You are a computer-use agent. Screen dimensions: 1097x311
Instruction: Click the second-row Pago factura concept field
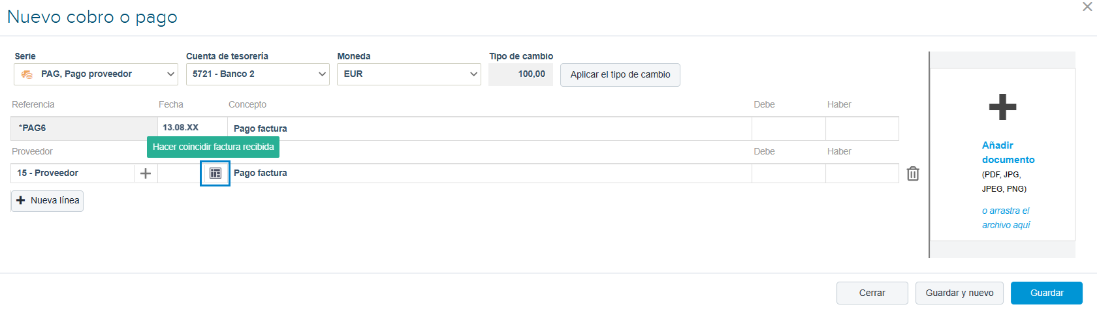coord(490,173)
